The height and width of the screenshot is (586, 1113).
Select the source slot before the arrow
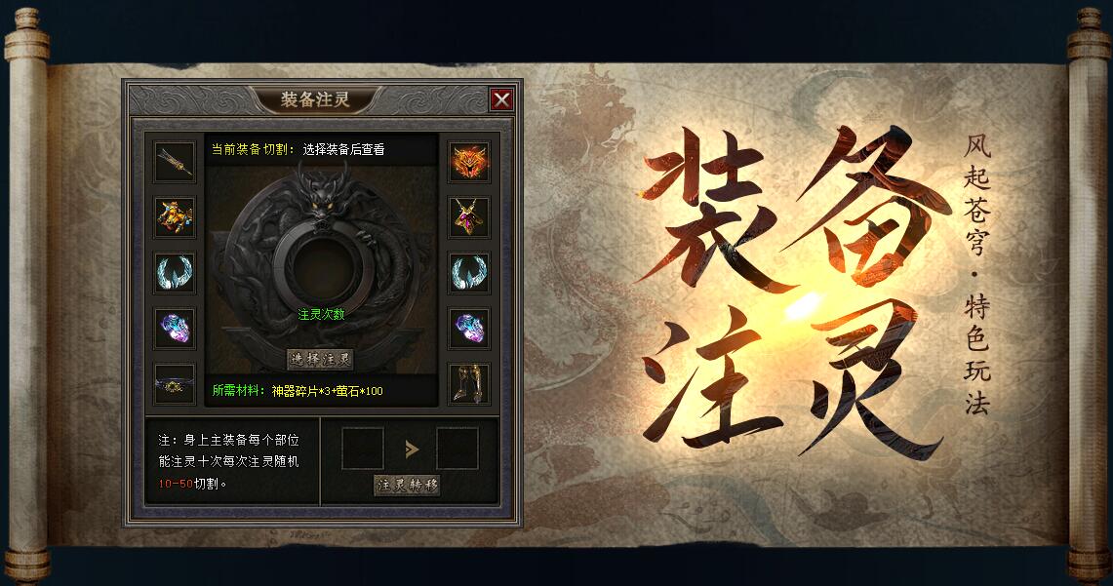363,448
